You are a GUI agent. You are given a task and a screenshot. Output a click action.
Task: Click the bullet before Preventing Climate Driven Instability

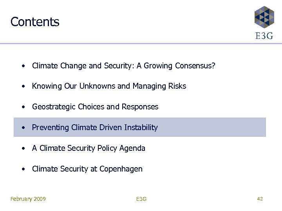point(24,127)
